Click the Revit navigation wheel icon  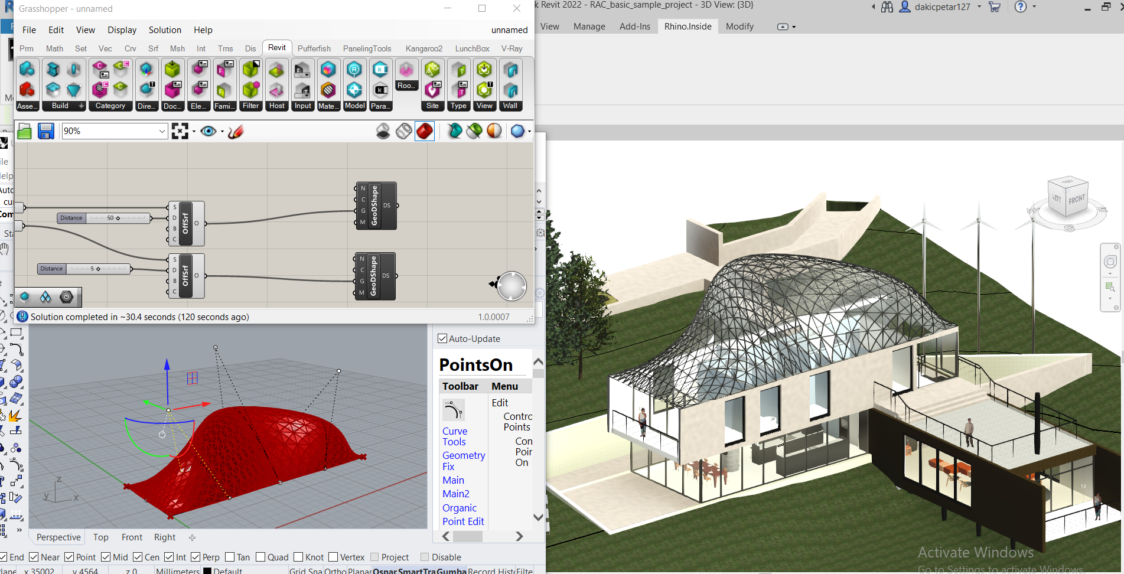click(x=1110, y=262)
